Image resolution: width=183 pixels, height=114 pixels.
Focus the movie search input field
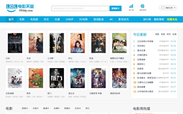point(80,8)
